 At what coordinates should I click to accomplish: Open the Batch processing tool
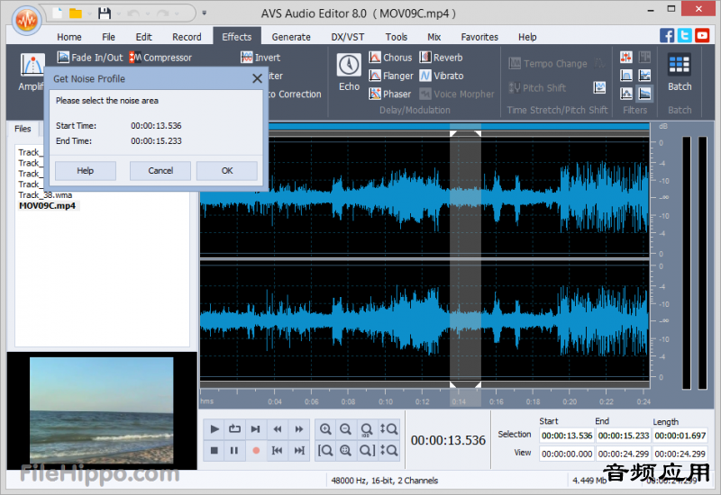click(680, 72)
